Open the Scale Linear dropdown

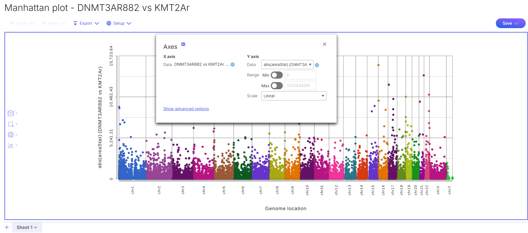[x=293, y=96]
